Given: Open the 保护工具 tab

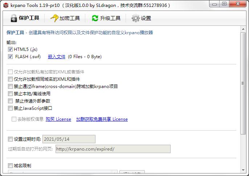Looking at the screenshot, I should (25, 18).
